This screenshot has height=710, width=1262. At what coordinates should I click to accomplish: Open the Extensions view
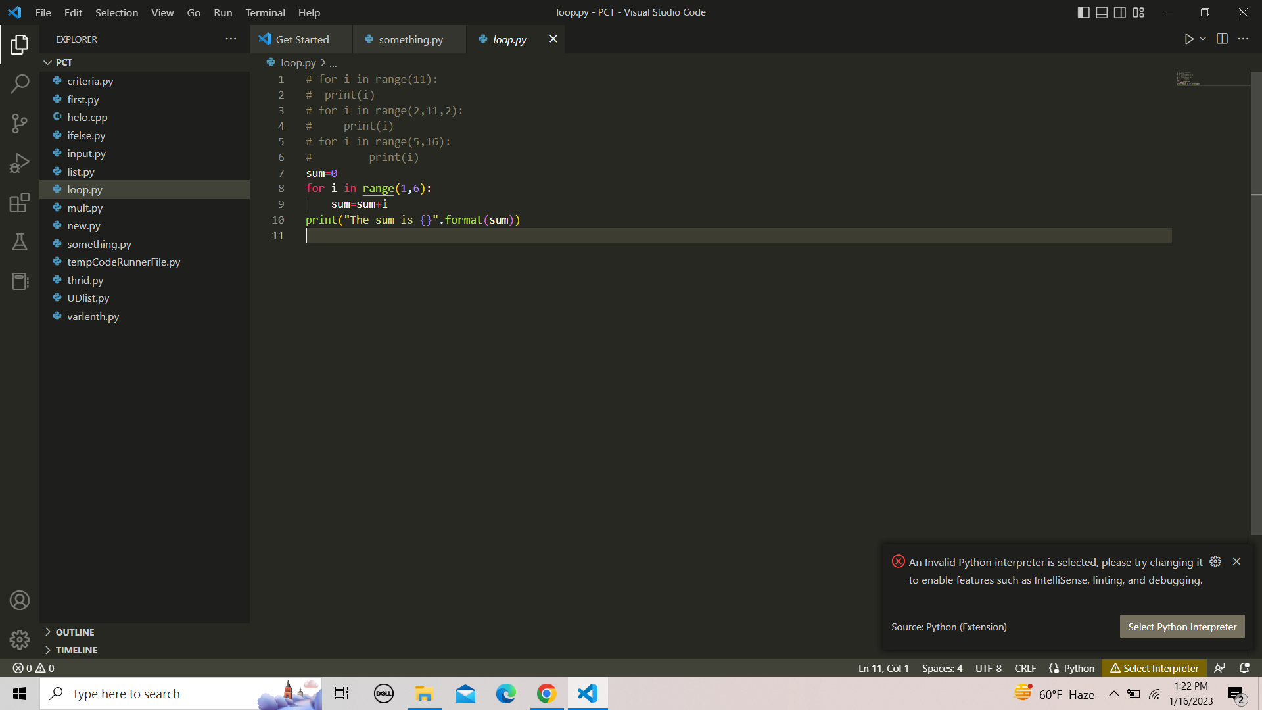[20, 202]
